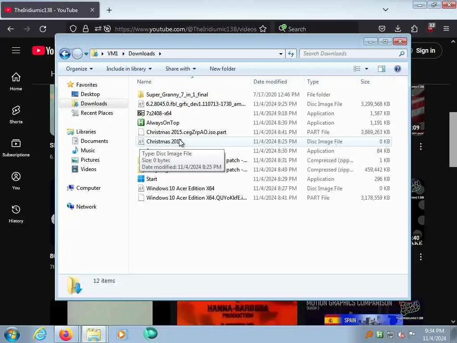This screenshot has height=343, width=457.
Task: Go to YouTube Home in sidebar
Action: (x=16, y=82)
